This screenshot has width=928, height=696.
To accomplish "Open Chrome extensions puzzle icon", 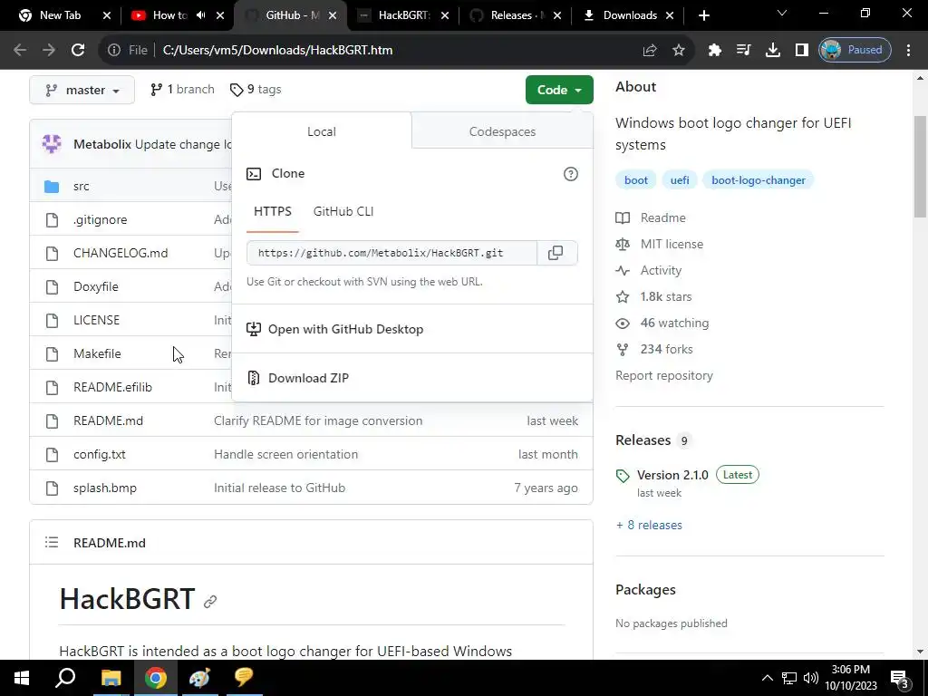I will 715,50.
